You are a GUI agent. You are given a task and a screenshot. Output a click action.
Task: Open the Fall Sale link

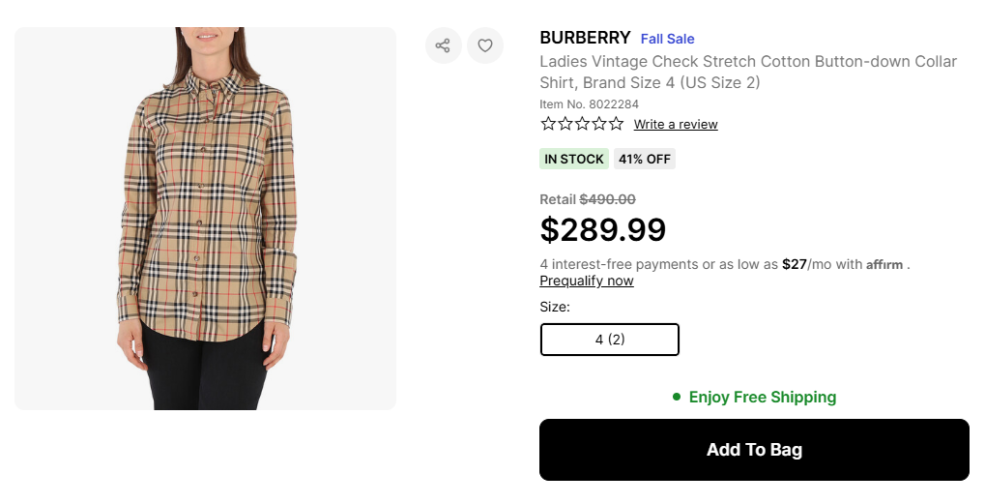point(668,39)
